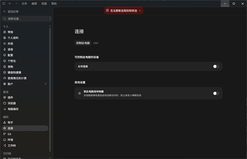The image size is (247, 159).
Task: Toggle the 允许连接 switch
Action: click(x=216, y=66)
